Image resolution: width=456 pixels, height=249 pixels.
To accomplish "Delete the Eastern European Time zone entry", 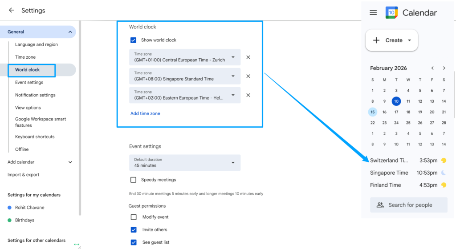I will pyautogui.click(x=248, y=95).
